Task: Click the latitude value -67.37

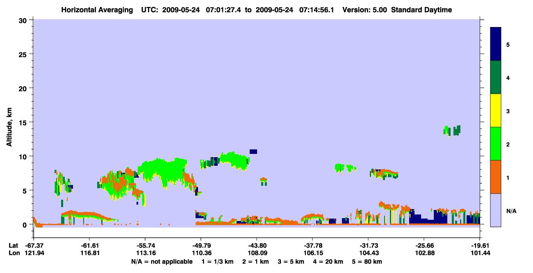Action: point(34,246)
